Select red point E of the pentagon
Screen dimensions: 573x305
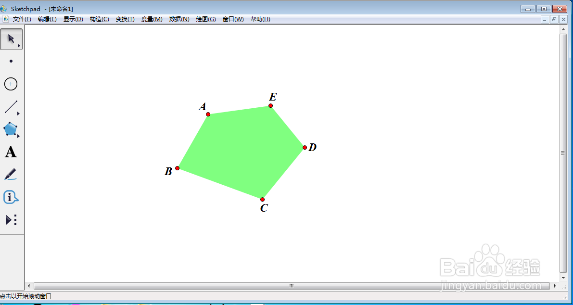pos(270,105)
